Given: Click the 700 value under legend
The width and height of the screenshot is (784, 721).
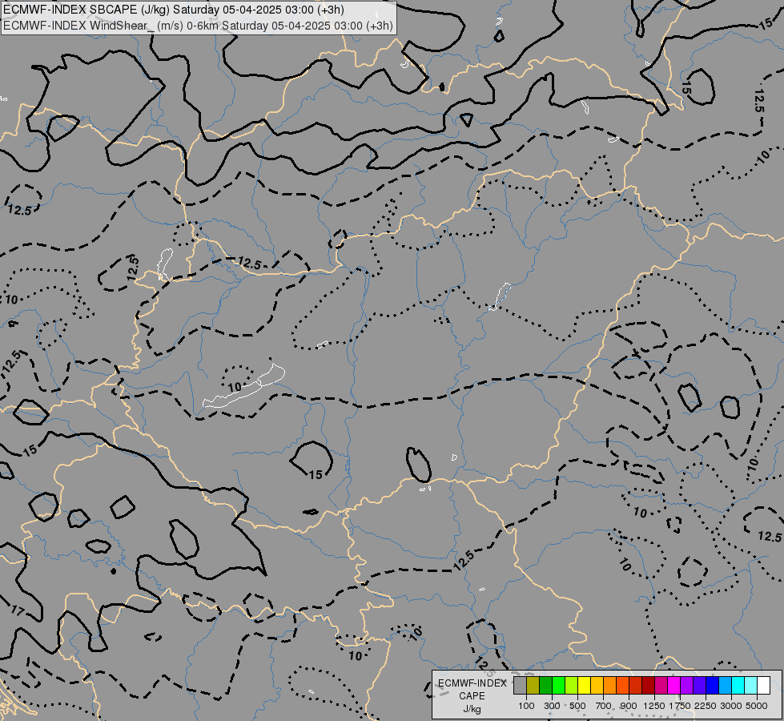Looking at the screenshot, I should (x=604, y=706).
